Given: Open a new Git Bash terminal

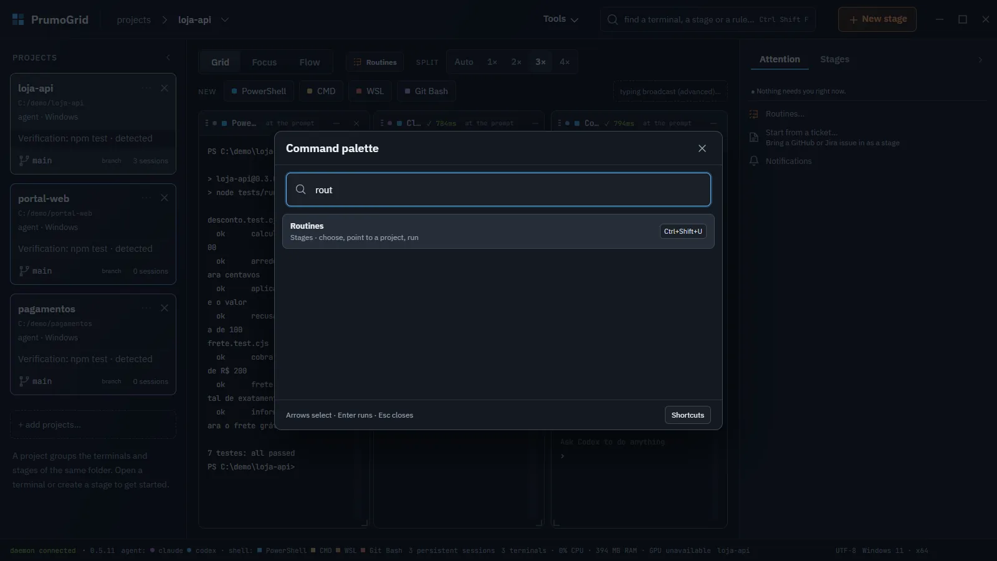Looking at the screenshot, I should pos(426,91).
